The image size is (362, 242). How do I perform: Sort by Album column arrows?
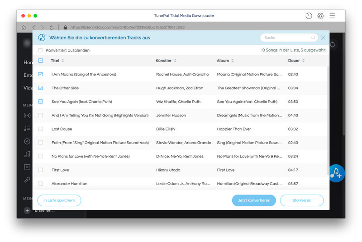coord(233,60)
